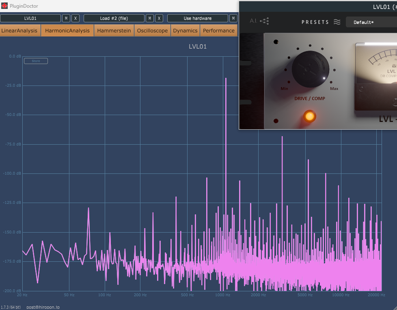This screenshot has height=310, width=397.
Task: Click the 100 Hz frequency label
Action: 105,295
